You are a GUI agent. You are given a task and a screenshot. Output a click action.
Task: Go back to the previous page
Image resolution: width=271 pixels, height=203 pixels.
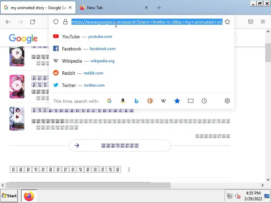pos(8,22)
